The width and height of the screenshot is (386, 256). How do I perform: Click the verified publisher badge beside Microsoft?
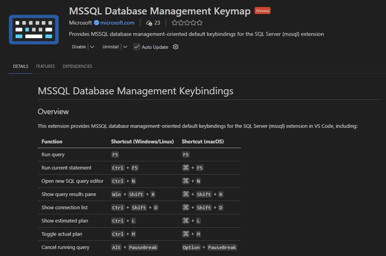[x=96, y=23]
